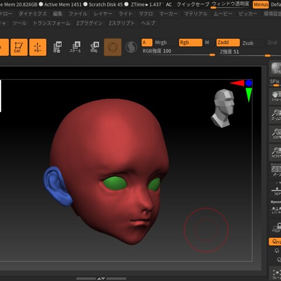
Task: Toggle Zadd sculpt mode
Action: coord(228,43)
